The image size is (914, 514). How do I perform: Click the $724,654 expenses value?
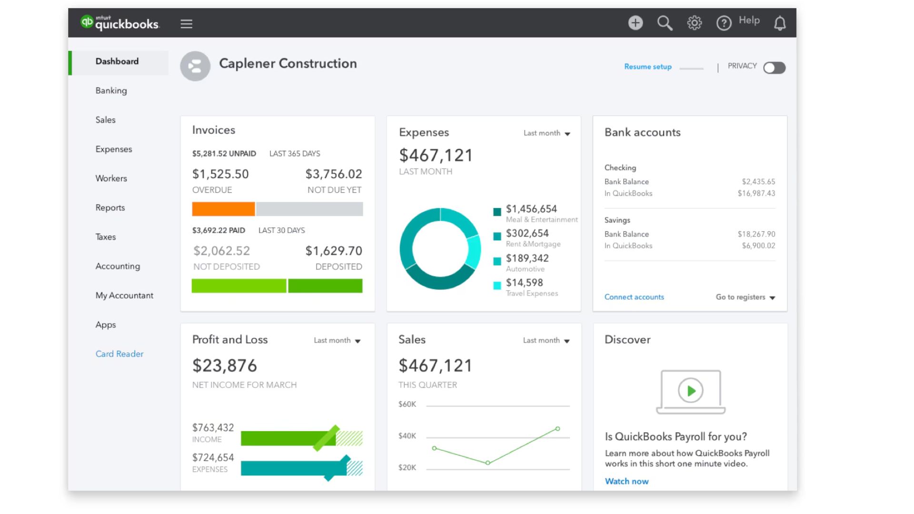pos(213,457)
